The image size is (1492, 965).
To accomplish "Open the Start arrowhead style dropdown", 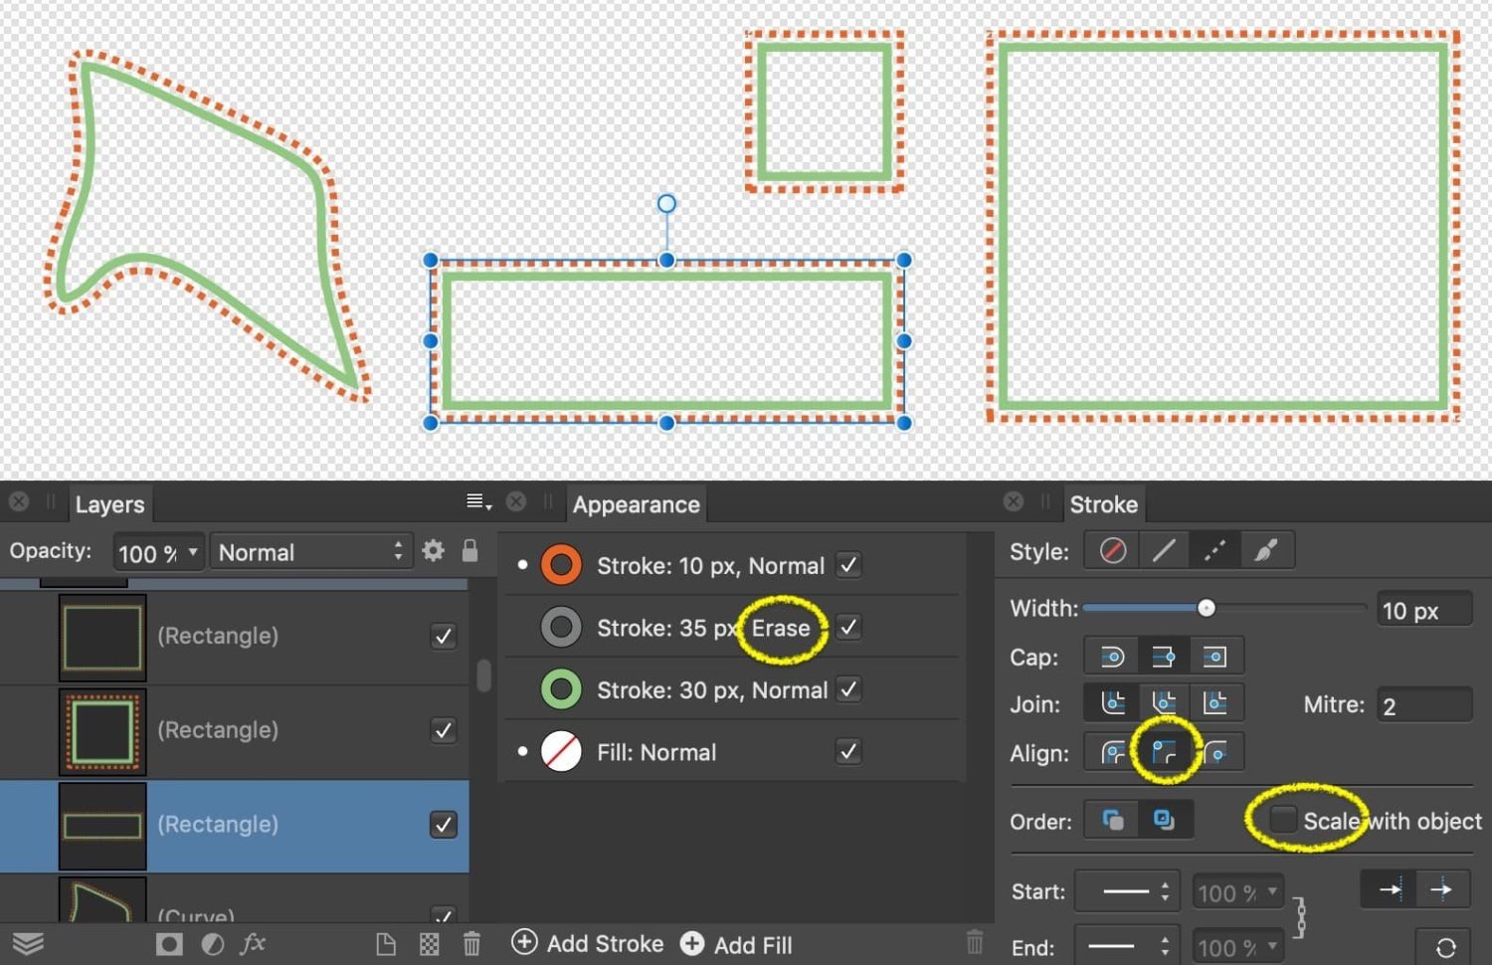I will tap(1126, 892).
